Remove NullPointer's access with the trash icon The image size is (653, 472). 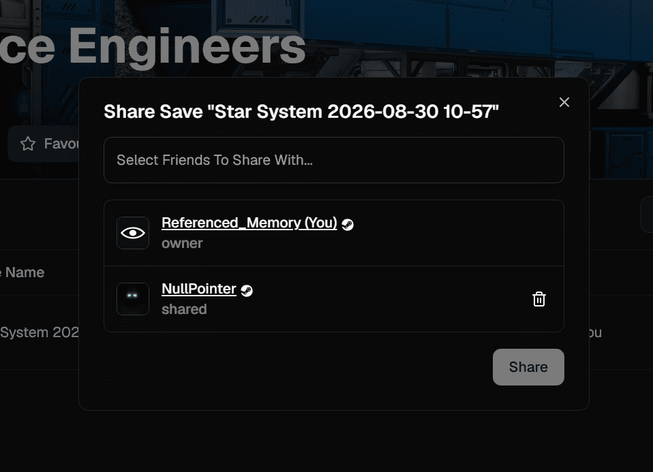coord(539,299)
